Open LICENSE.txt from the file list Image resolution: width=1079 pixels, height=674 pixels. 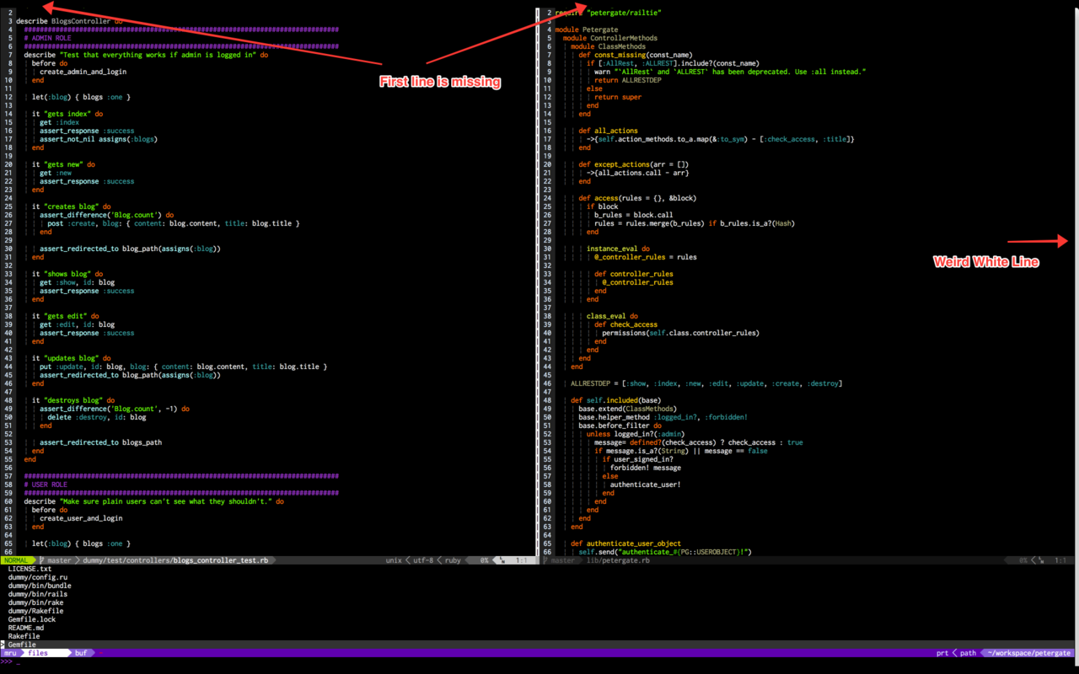(x=30, y=569)
